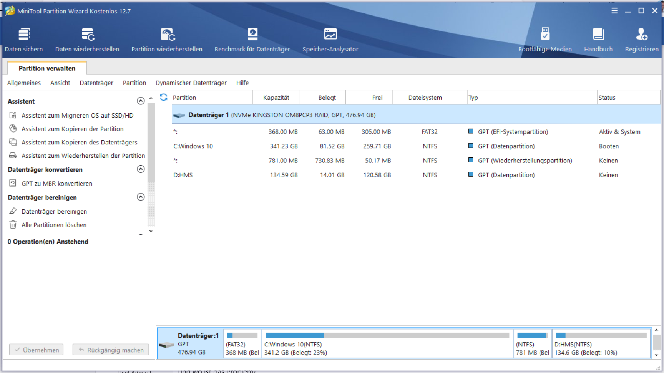Collapse the Datenträger bereinigen section
664x373 pixels.
141,197
